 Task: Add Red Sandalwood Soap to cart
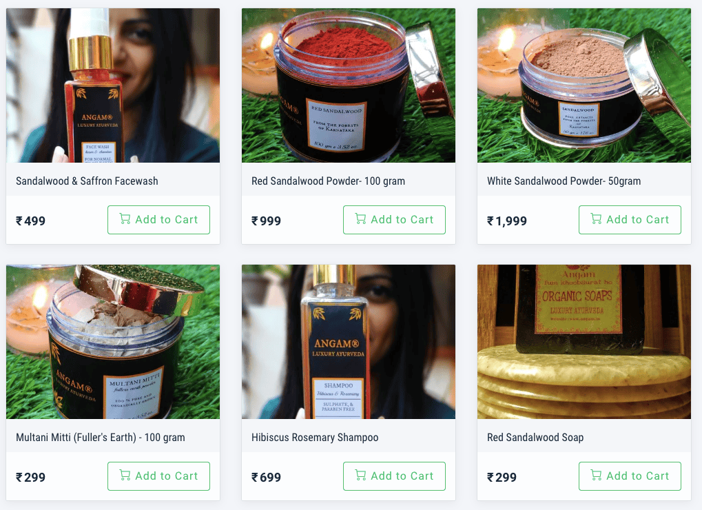pos(630,476)
